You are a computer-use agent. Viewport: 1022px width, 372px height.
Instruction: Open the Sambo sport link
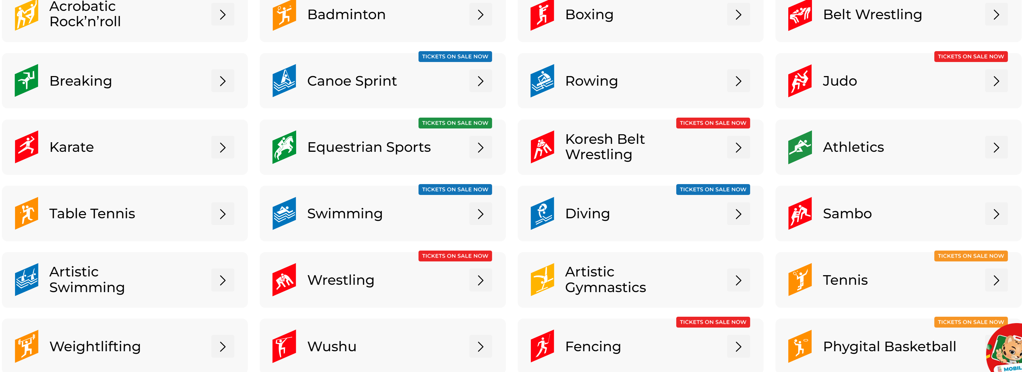click(847, 213)
